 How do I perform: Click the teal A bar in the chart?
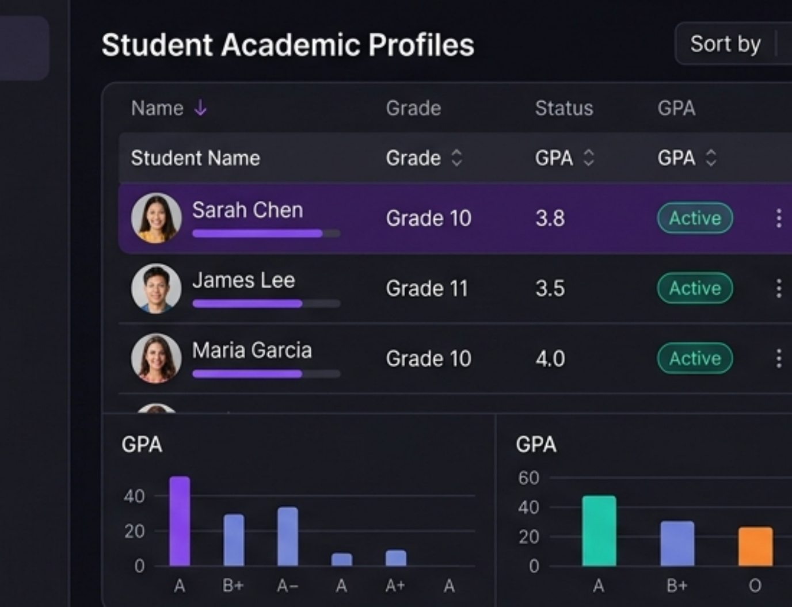pyautogui.click(x=599, y=531)
